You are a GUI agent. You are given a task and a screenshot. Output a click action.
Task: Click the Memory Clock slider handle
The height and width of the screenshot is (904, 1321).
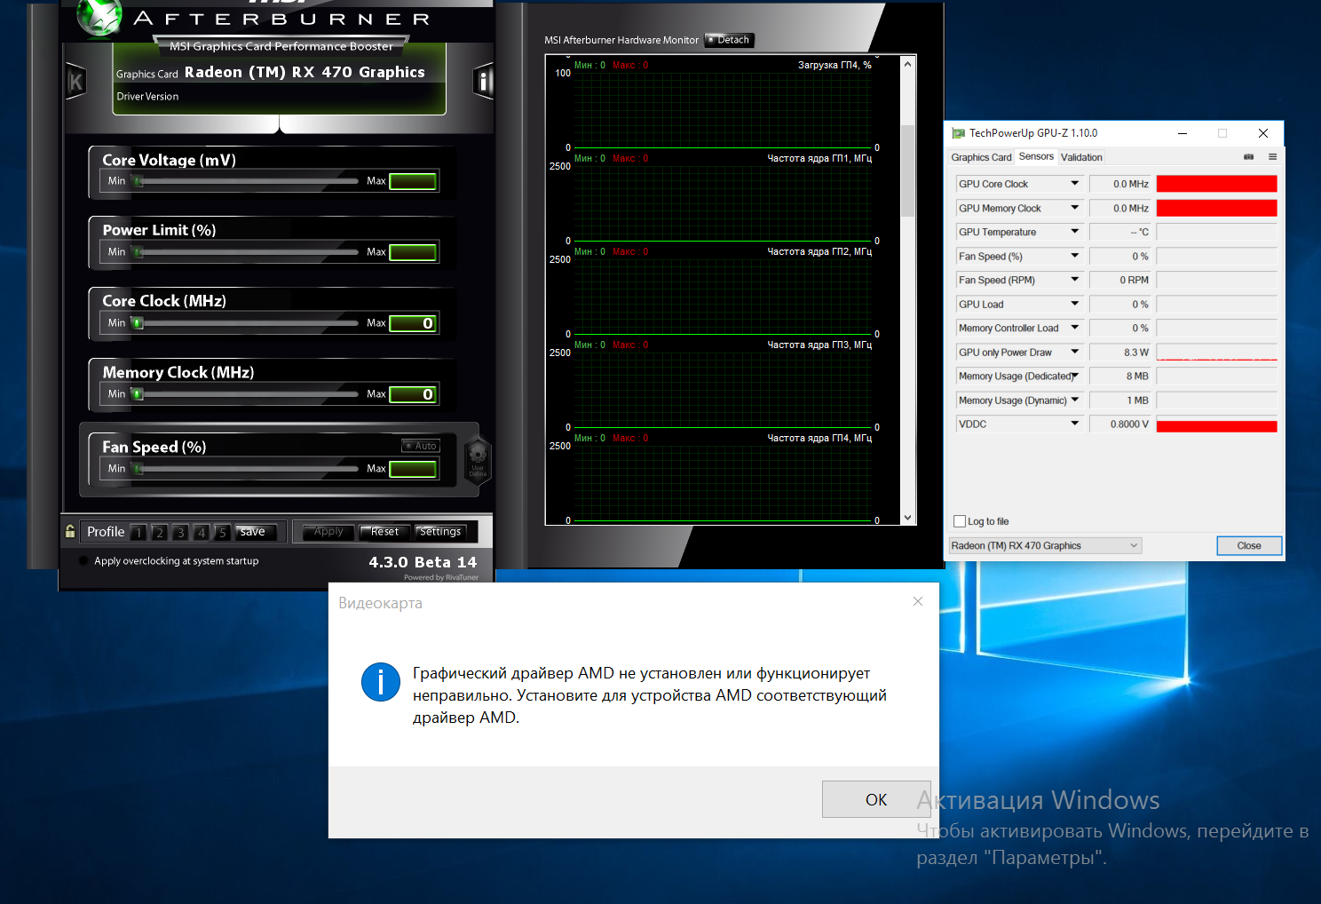[138, 394]
